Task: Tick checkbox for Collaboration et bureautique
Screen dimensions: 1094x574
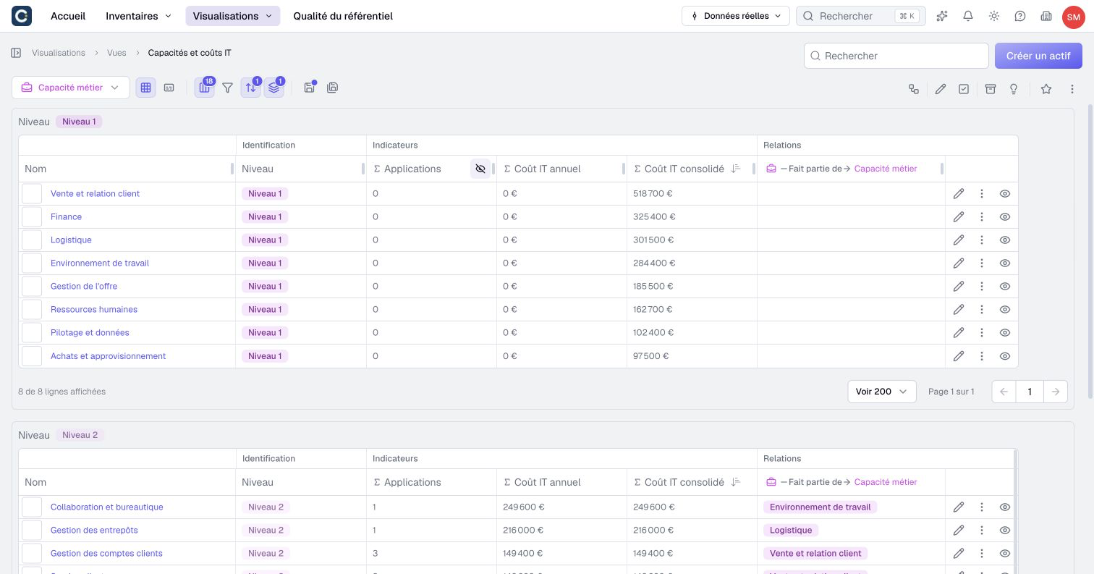Action: point(32,507)
